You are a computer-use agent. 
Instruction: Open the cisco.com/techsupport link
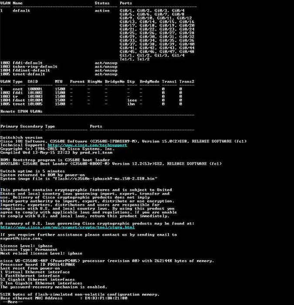click(x=87, y=145)
